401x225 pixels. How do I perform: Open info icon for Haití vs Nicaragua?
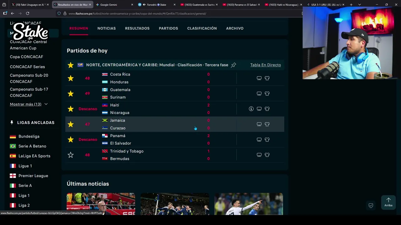[x=251, y=109]
